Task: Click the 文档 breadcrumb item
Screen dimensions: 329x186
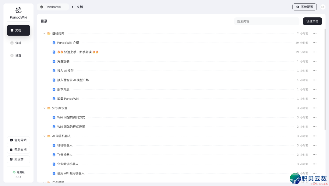Action: click(x=80, y=7)
